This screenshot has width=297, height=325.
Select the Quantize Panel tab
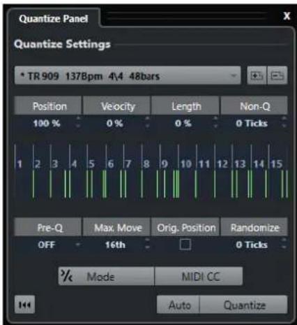(x=54, y=19)
